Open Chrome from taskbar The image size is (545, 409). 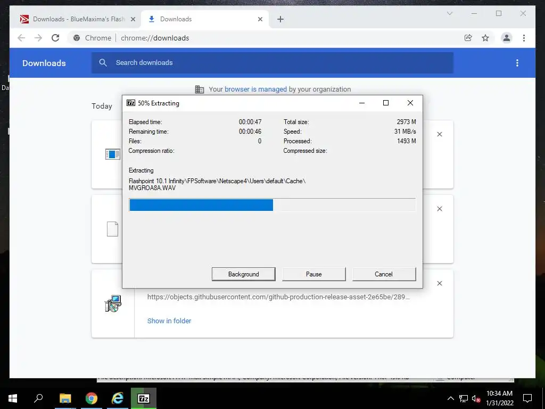click(x=92, y=398)
